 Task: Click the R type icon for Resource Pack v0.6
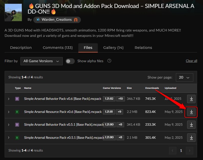(17, 112)
